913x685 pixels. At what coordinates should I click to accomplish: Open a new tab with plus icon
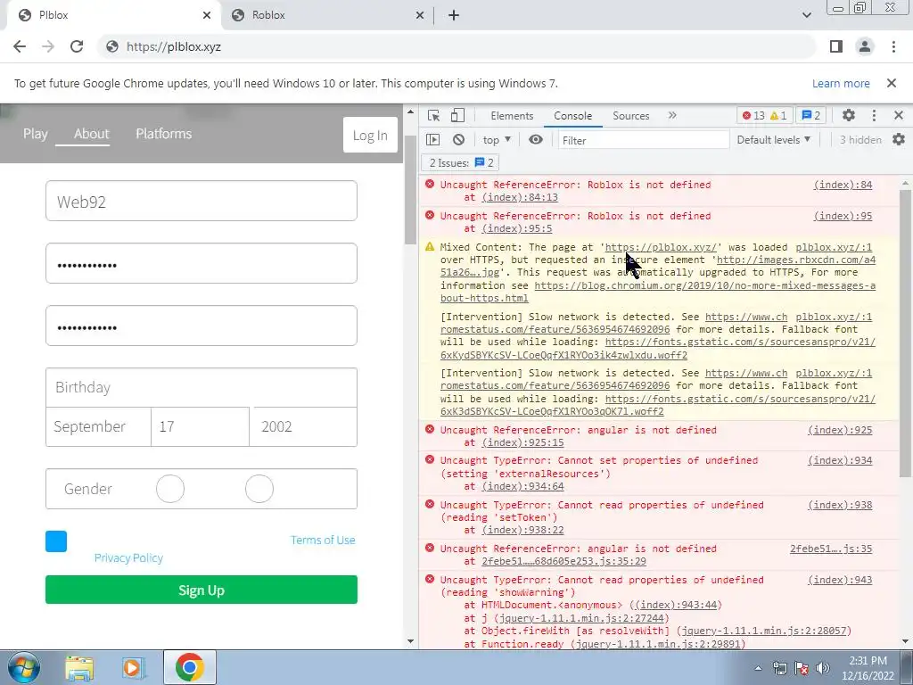pos(454,15)
